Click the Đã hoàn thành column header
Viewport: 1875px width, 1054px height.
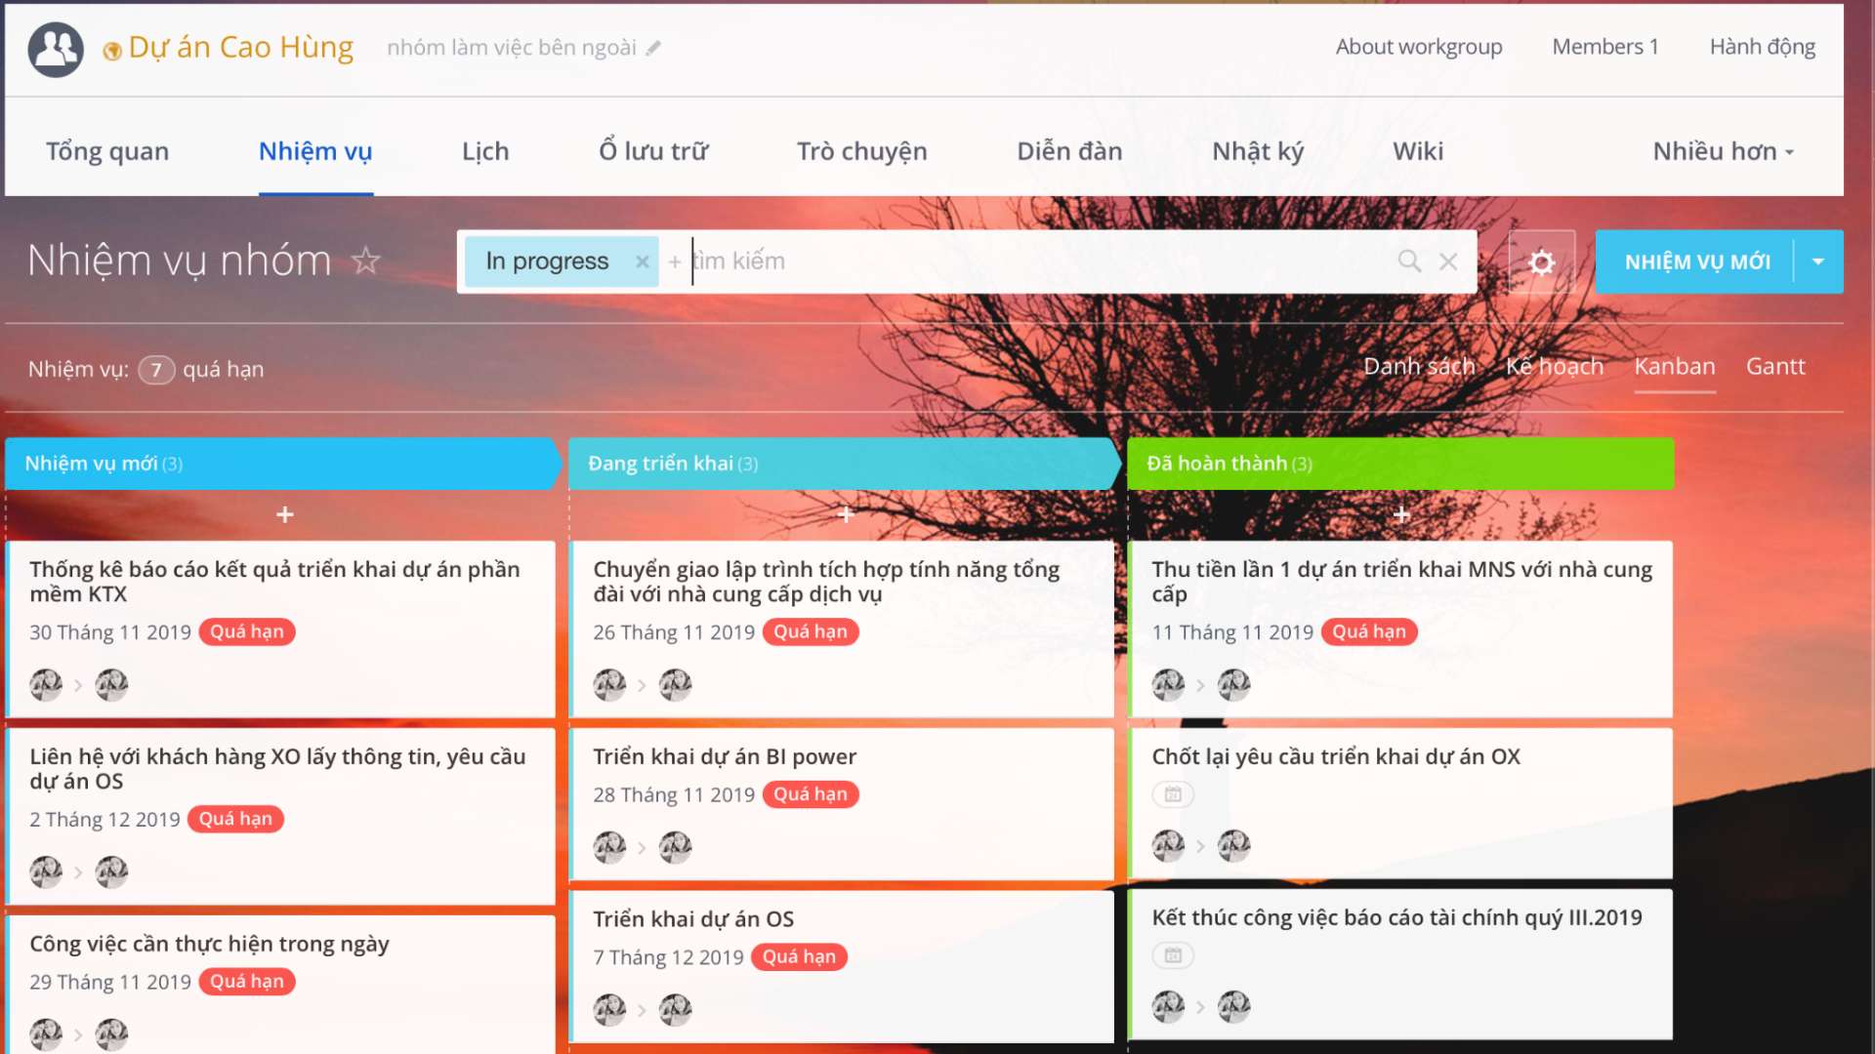[1400, 464]
